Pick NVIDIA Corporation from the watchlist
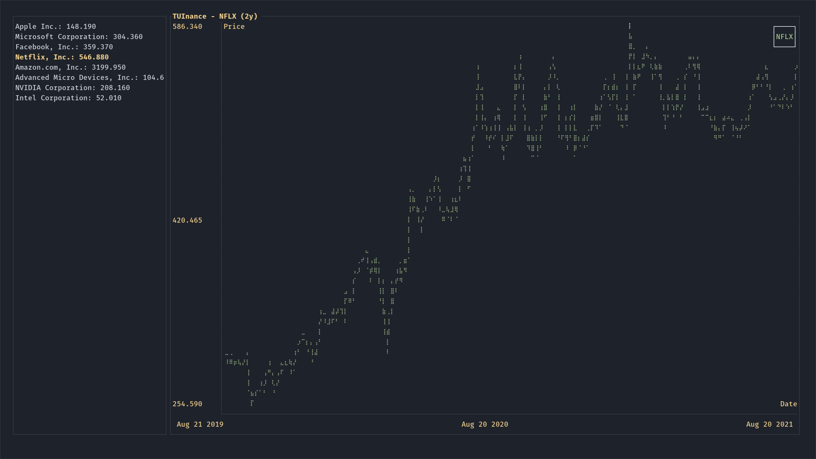816x459 pixels. [73, 88]
